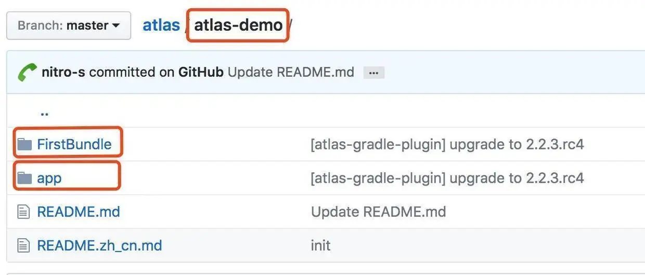The image size is (645, 275).
Task: Open the README.md file
Action: 79,212
